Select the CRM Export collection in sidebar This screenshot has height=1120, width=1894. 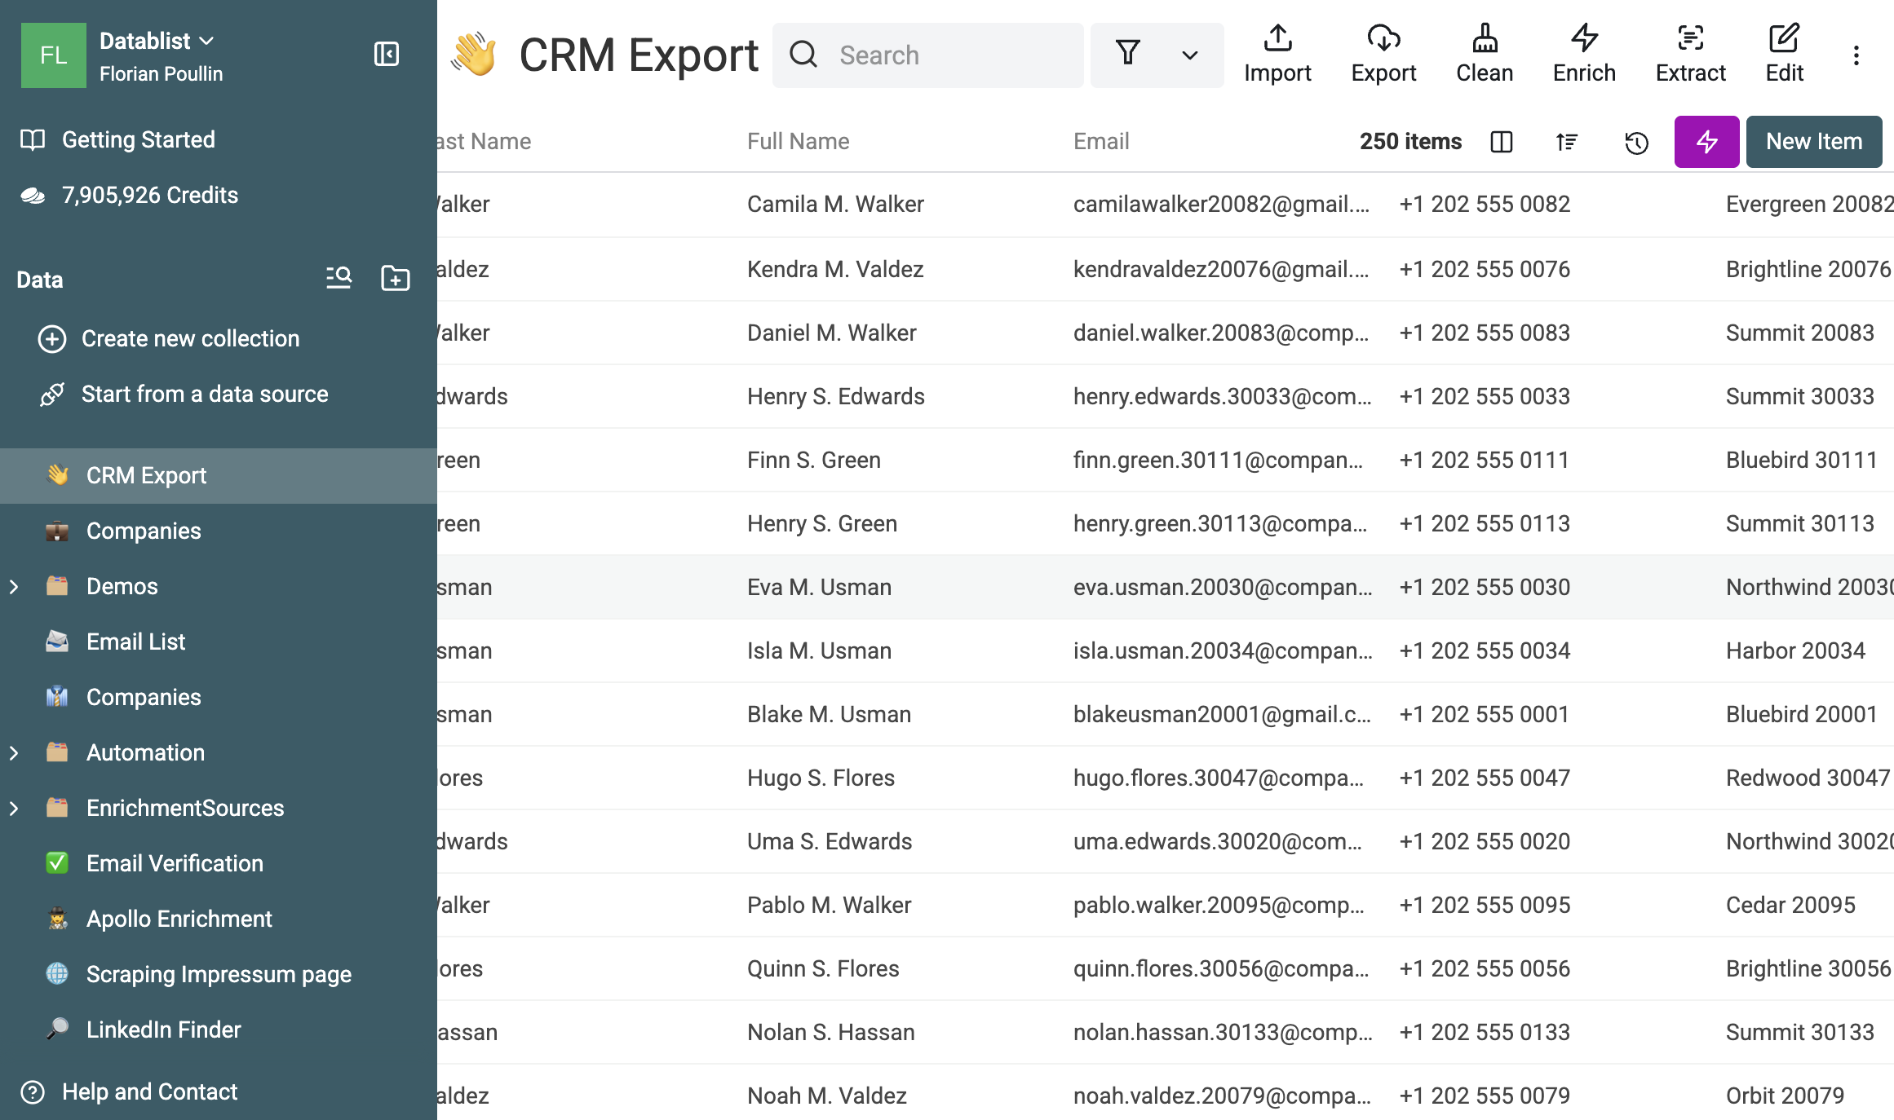(219, 475)
